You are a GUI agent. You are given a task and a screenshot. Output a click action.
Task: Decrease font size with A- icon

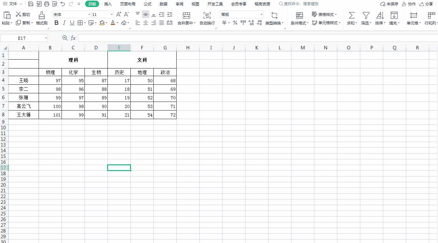(x=127, y=14)
